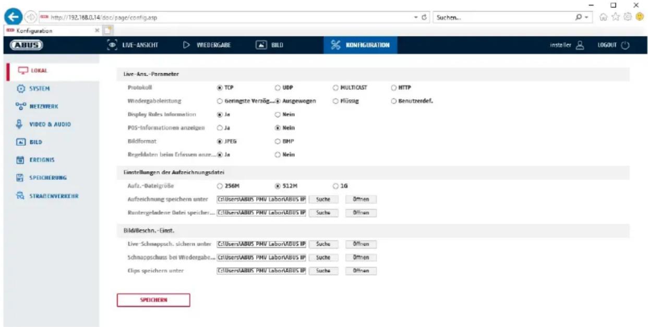
Task: Click Suche for Schnappschuss bei Wiedergabe
Action: tap(323, 258)
